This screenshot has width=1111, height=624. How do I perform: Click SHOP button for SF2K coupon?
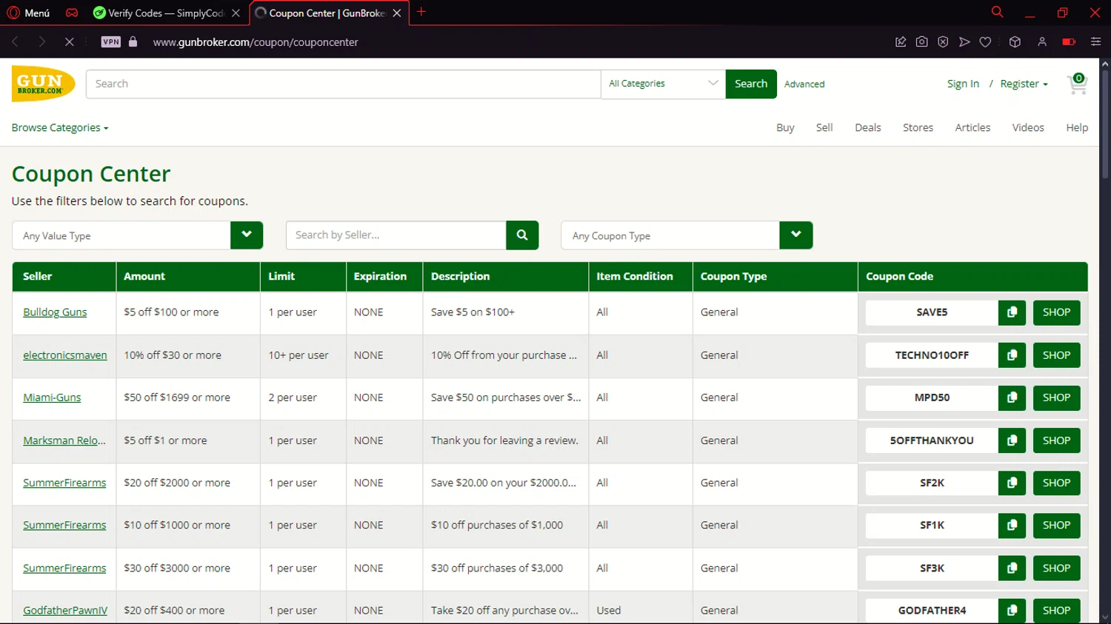tap(1056, 483)
